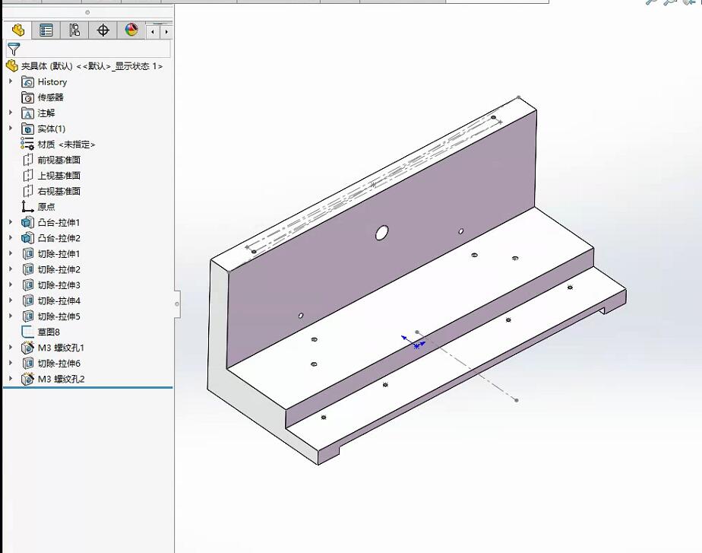Click the filter funnel icon above the tree
The height and width of the screenshot is (553, 702).
tap(13, 48)
